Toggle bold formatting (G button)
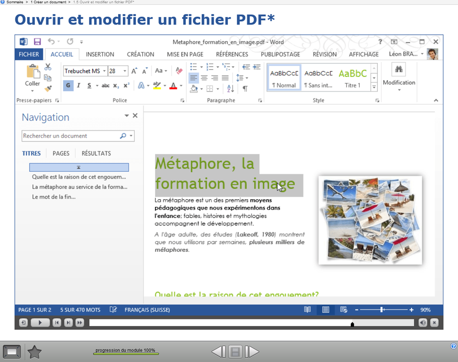This screenshot has width=458, height=362. coord(68,86)
